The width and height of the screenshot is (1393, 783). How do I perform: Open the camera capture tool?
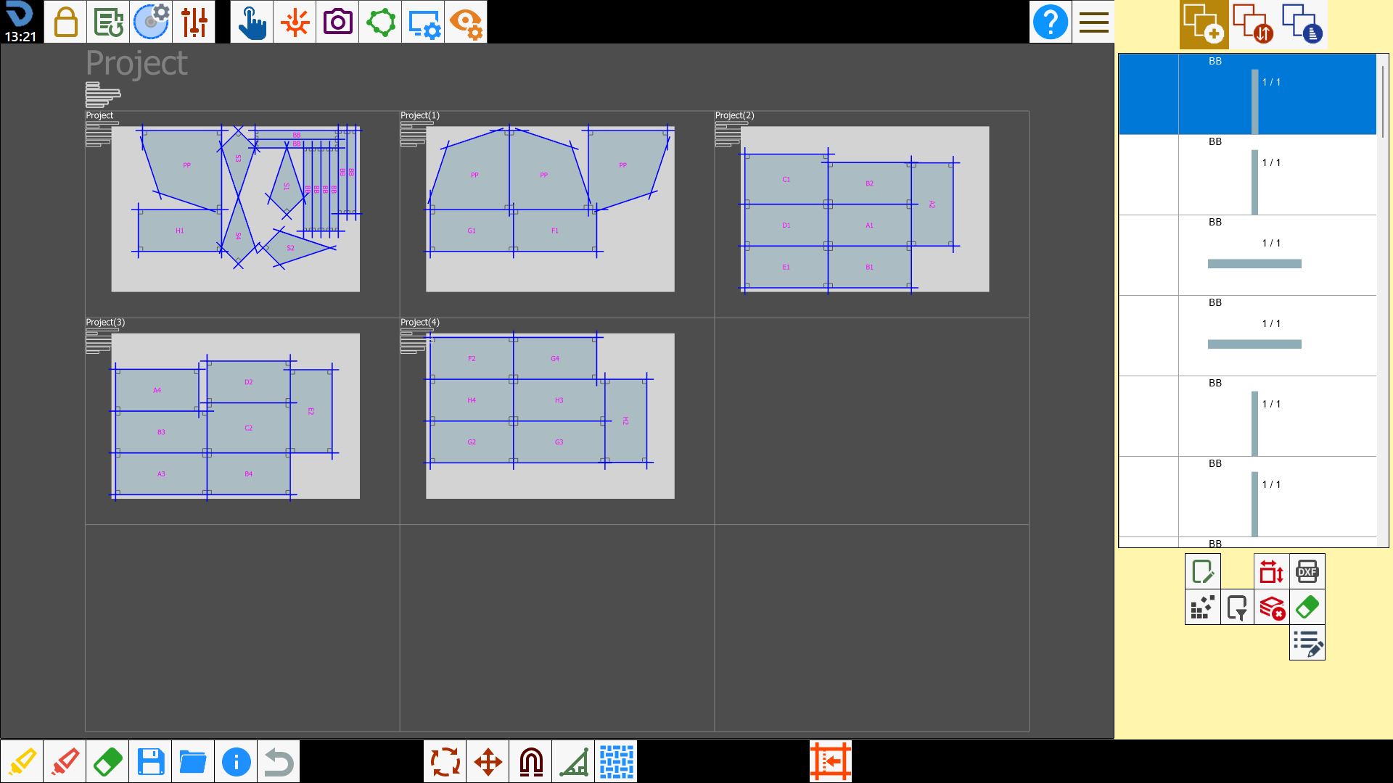coord(337,22)
